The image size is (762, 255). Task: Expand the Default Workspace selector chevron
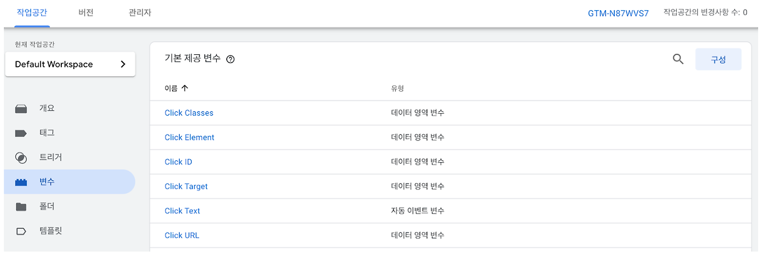point(123,64)
